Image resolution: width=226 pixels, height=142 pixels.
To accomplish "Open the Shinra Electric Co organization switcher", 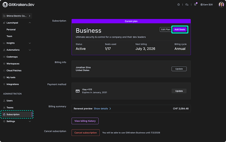I will (17, 16).
